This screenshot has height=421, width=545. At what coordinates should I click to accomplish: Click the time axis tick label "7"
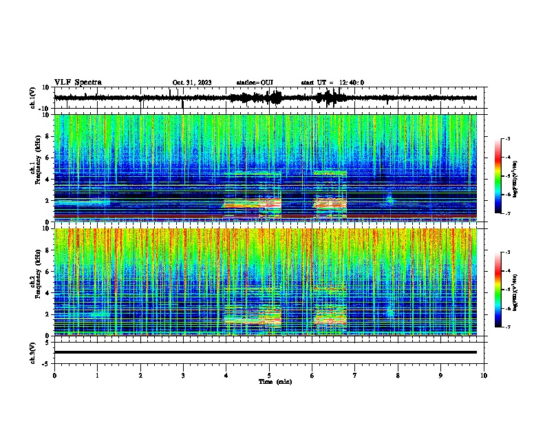pyautogui.click(x=355, y=376)
